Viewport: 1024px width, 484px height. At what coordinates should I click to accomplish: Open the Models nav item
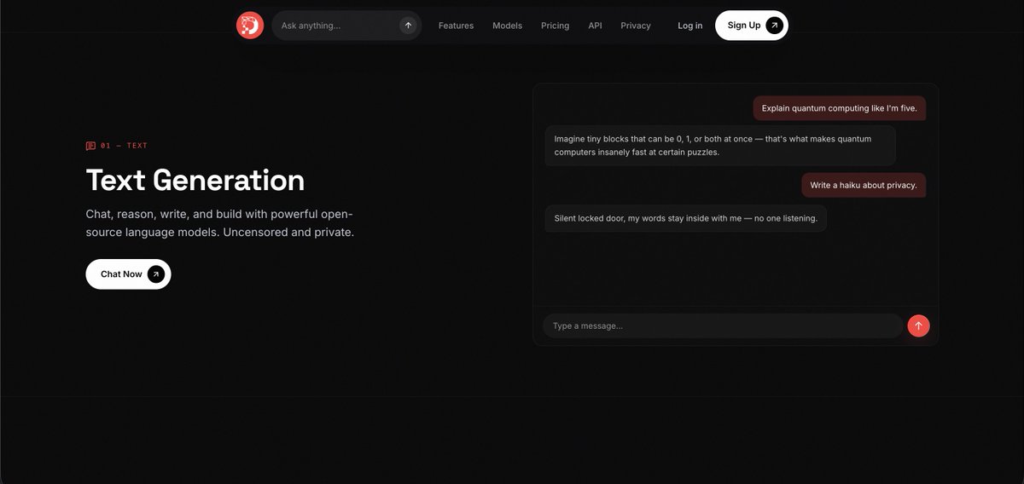click(x=507, y=26)
